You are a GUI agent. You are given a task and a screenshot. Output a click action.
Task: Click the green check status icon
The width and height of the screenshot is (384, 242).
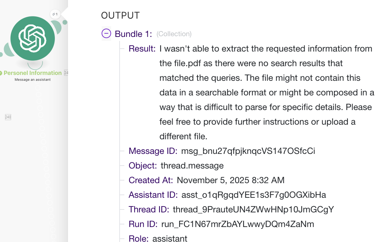pos(1,73)
